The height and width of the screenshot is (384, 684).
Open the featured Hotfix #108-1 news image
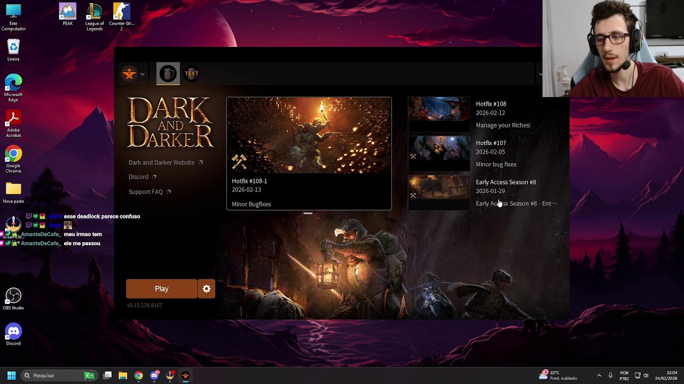click(309, 135)
